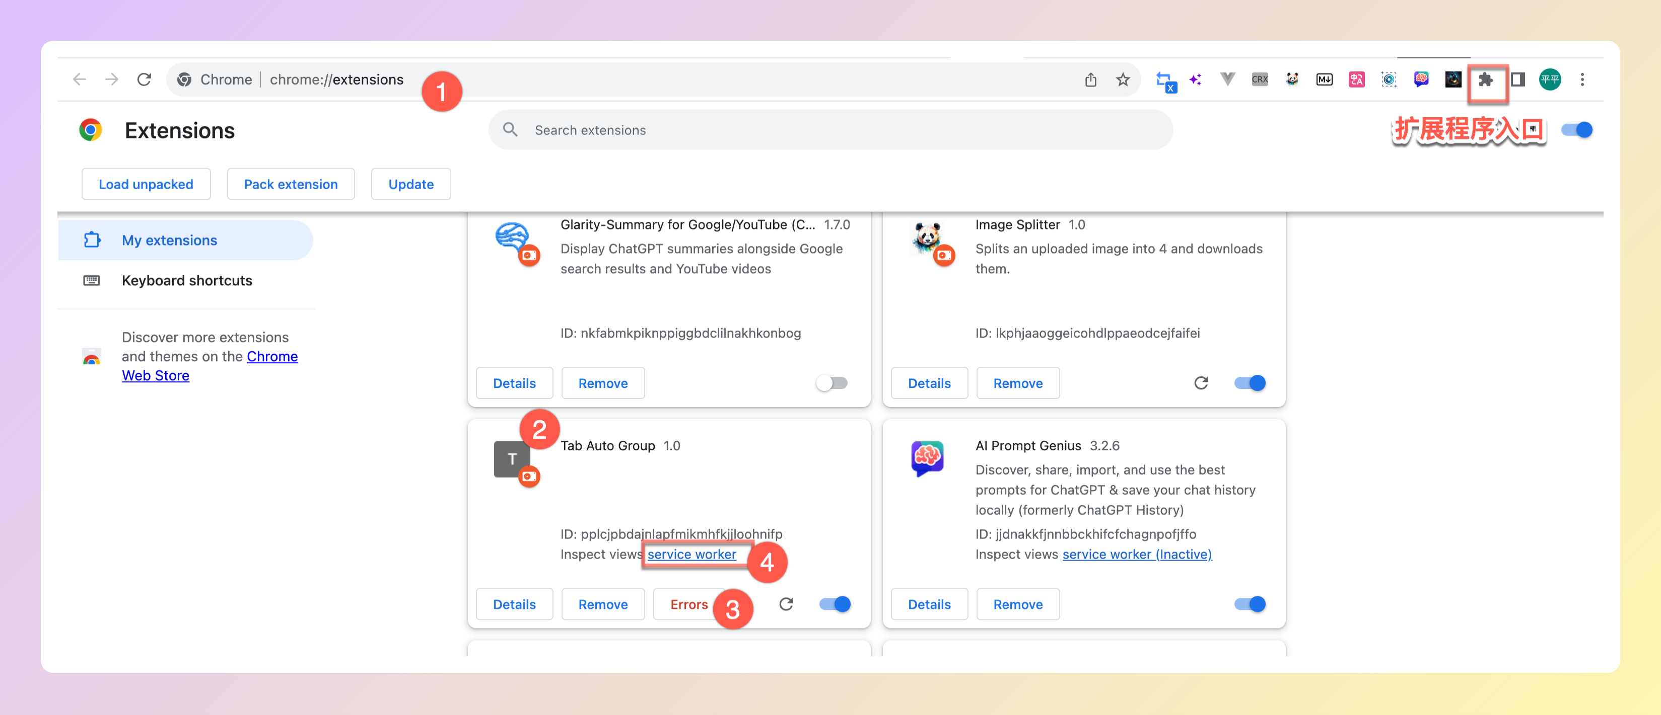Disable the AI Prompt Genius toggle
Image resolution: width=1661 pixels, height=715 pixels.
point(1250,604)
